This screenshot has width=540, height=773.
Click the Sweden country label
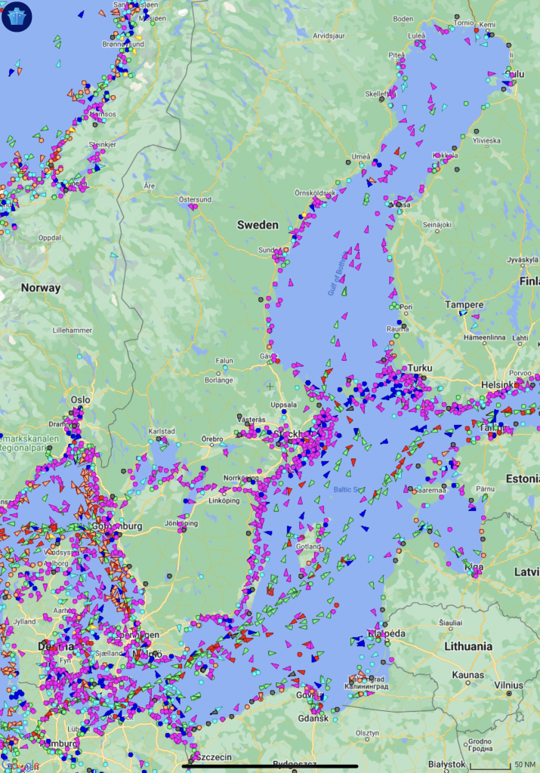click(x=258, y=225)
